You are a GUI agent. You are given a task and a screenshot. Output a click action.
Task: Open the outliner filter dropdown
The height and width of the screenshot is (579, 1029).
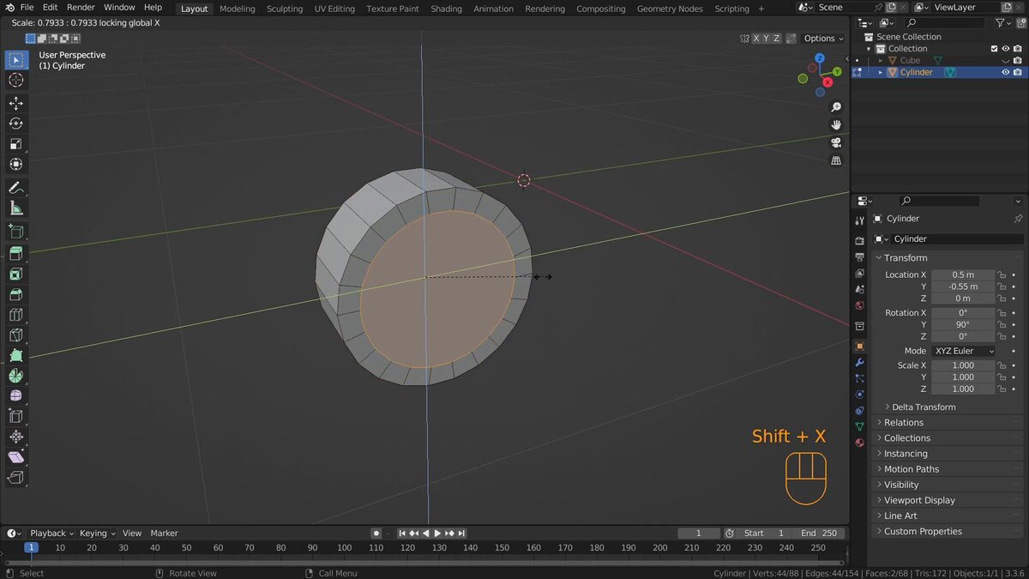1002,22
